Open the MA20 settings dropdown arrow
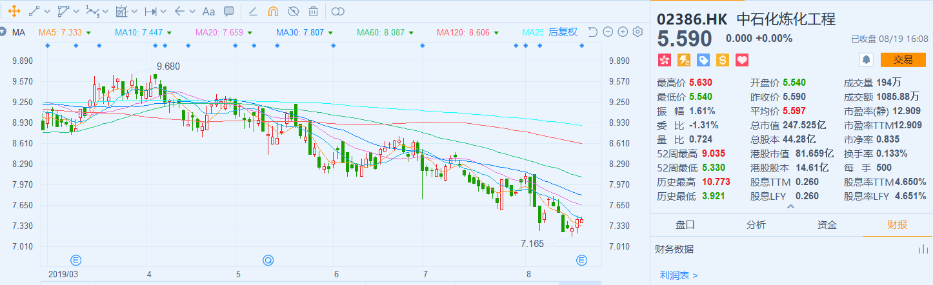Screen dimensions: 933x285 click(x=250, y=33)
